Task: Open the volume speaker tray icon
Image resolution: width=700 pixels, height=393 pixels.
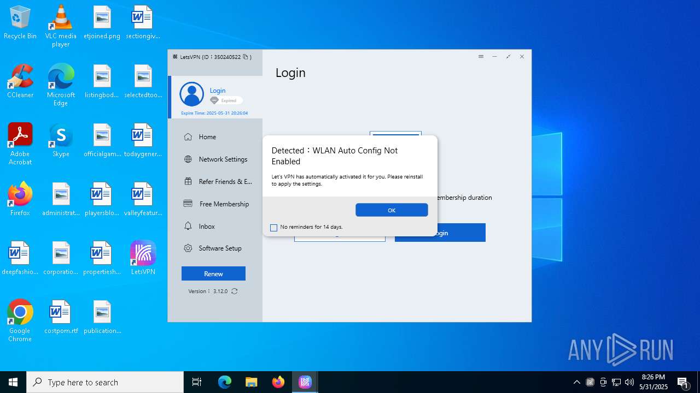Action: click(x=629, y=382)
